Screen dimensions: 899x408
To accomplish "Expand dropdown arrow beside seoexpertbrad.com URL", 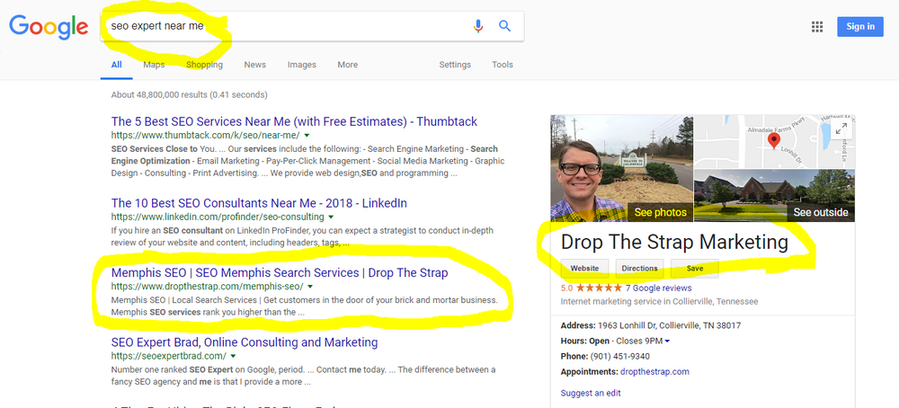I will [x=234, y=357].
